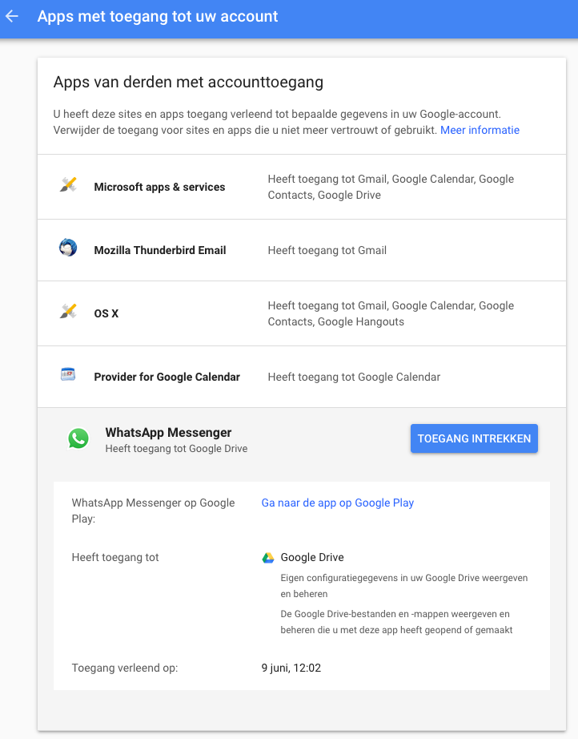Click the Google Drive label in details
Viewport: 578px width, 739px height.
[311, 557]
